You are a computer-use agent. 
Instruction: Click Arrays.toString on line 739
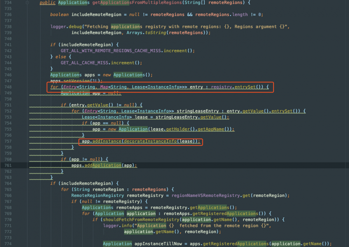[x=146, y=33]
